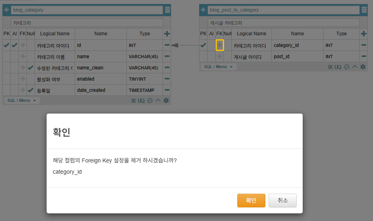
Task: Click the comment bubble icon on blog_post_to_category
Action: click(347, 67)
